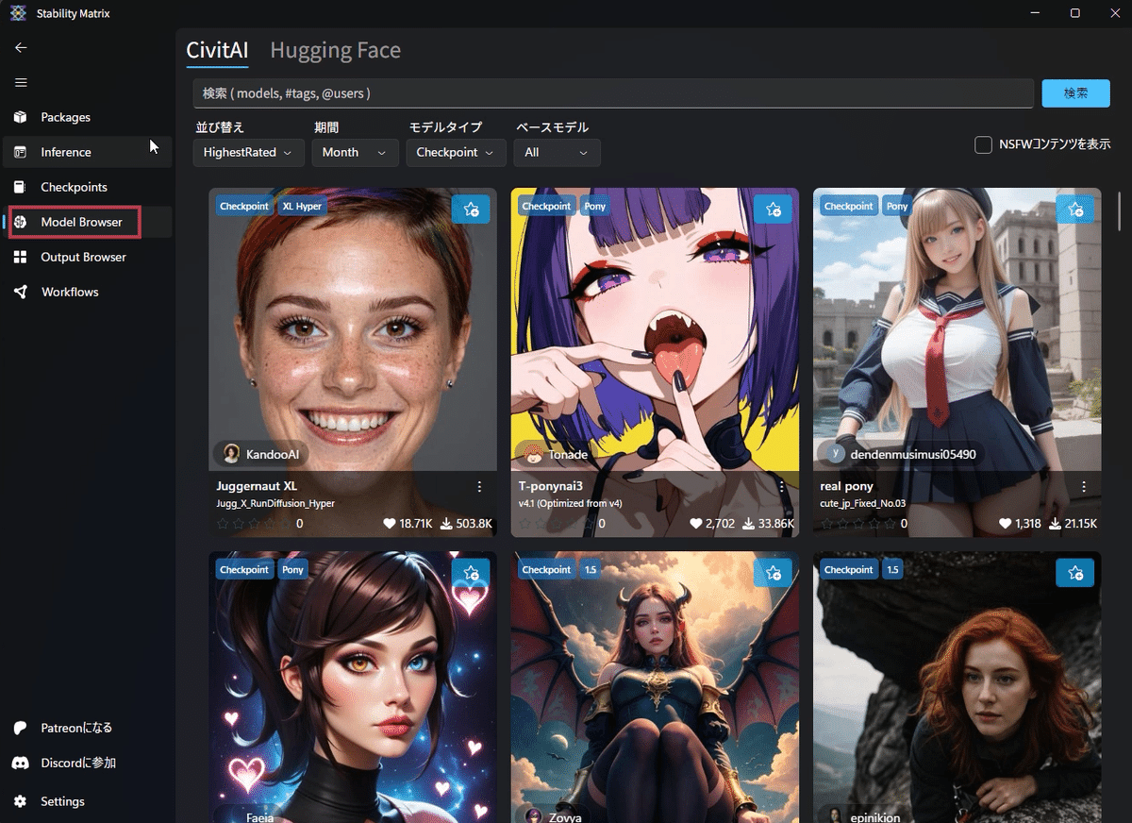
Task: Favorite the epinikion model card
Action: point(1074,572)
